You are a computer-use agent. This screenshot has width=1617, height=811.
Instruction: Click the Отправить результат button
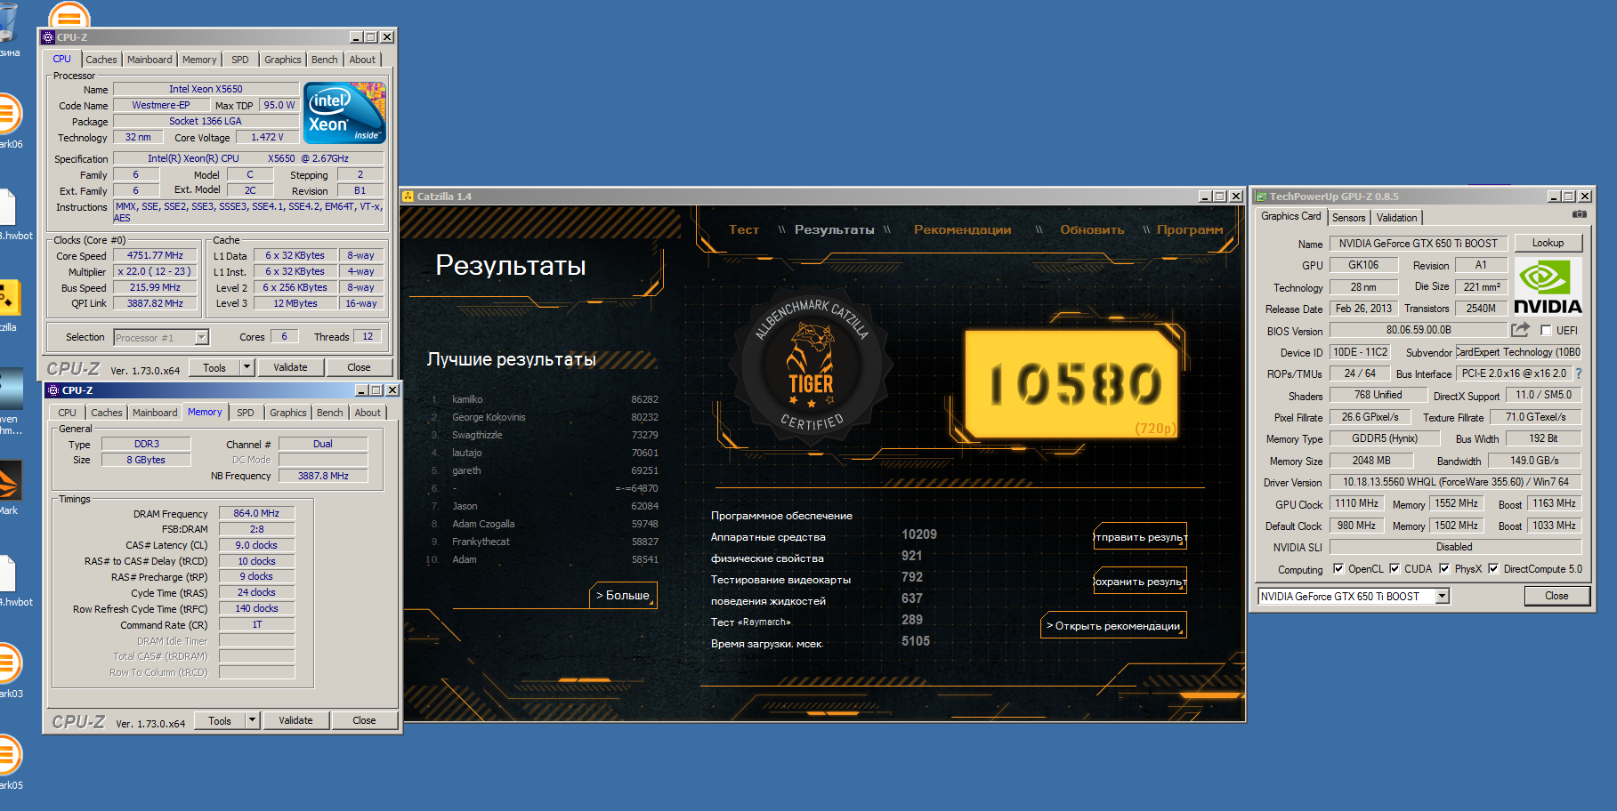pos(1140,537)
